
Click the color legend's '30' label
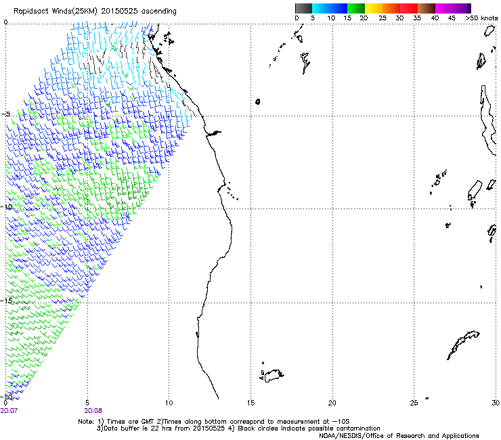tap(399, 18)
